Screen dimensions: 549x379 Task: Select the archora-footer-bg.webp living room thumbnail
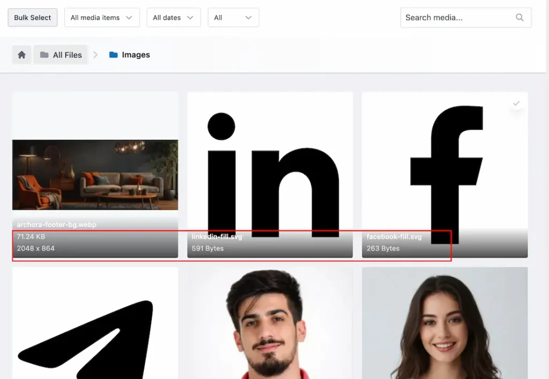click(95, 175)
